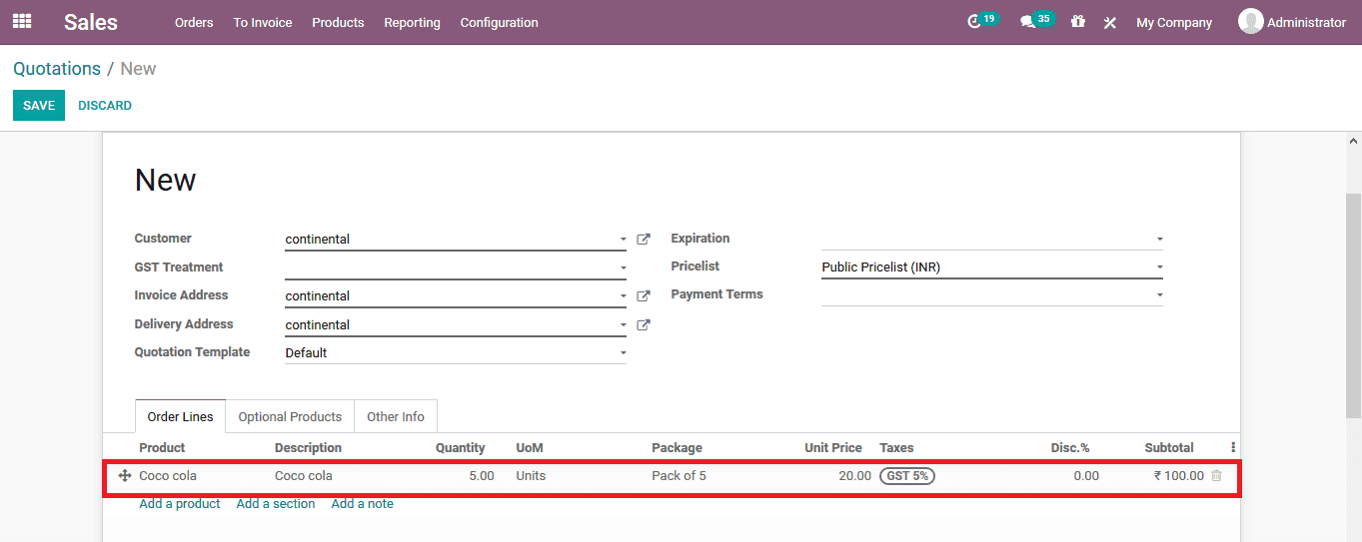1362x542 pixels.
Task: Click the Subtotal ₹ 100.00
Action: click(x=1179, y=476)
